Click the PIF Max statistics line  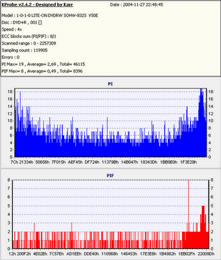click(42, 71)
